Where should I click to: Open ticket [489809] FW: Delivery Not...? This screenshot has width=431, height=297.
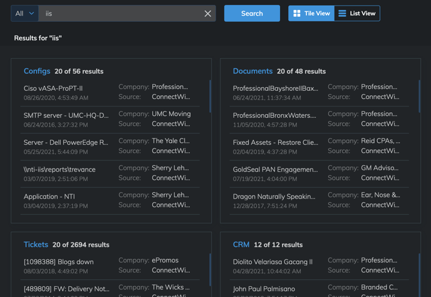click(x=66, y=289)
